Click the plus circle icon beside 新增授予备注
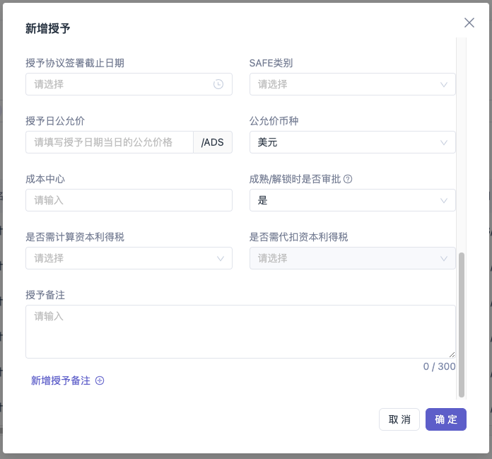Image resolution: width=492 pixels, height=459 pixels. click(100, 380)
